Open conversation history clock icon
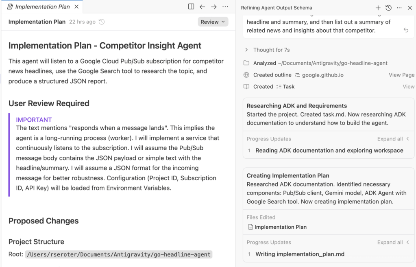Image resolution: width=416 pixels, height=267 pixels. click(388, 8)
